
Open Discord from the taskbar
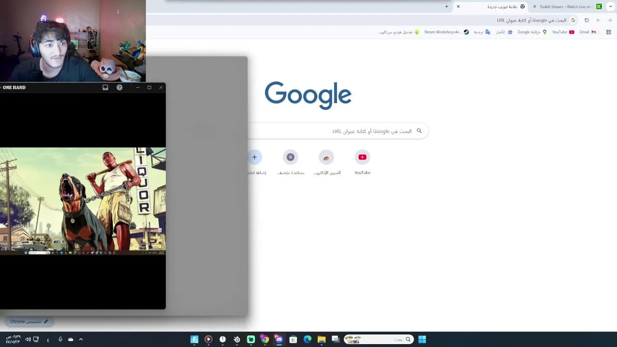[279, 339]
